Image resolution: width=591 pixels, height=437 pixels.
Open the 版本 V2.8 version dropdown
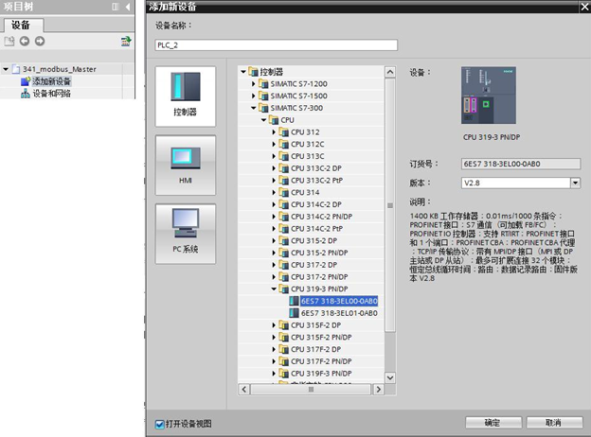click(575, 183)
